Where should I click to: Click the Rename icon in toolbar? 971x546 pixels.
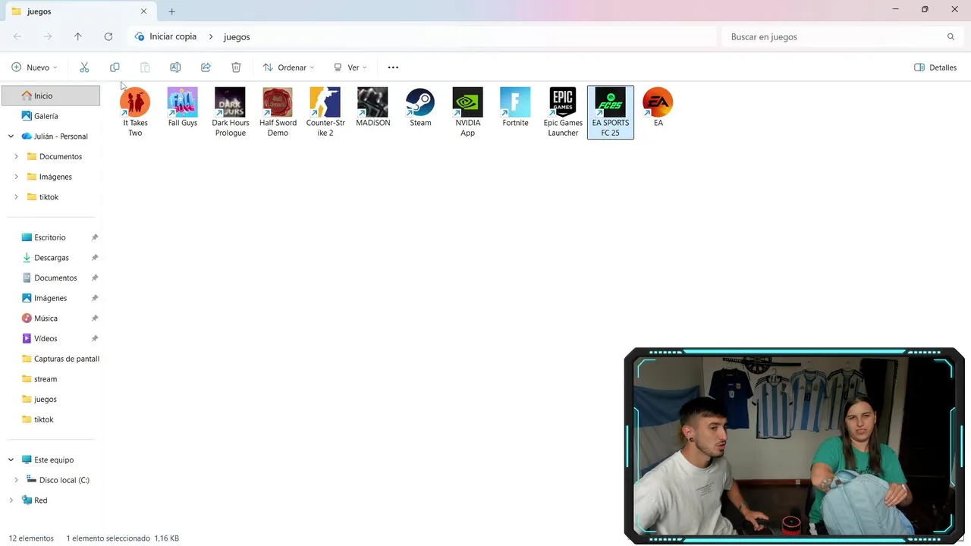(175, 67)
